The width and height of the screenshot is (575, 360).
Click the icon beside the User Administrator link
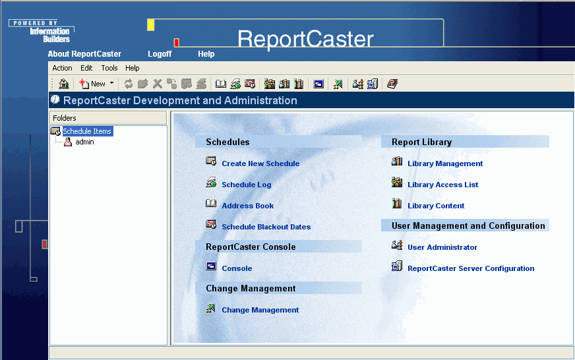[397, 245]
